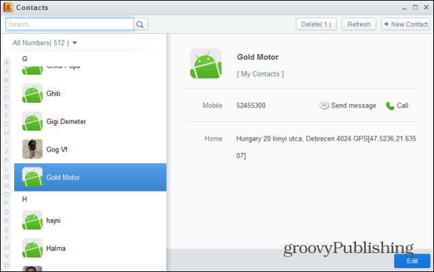434x272 pixels.
Task: Close the Contacts window
Action: pyautogui.click(x=427, y=7)
